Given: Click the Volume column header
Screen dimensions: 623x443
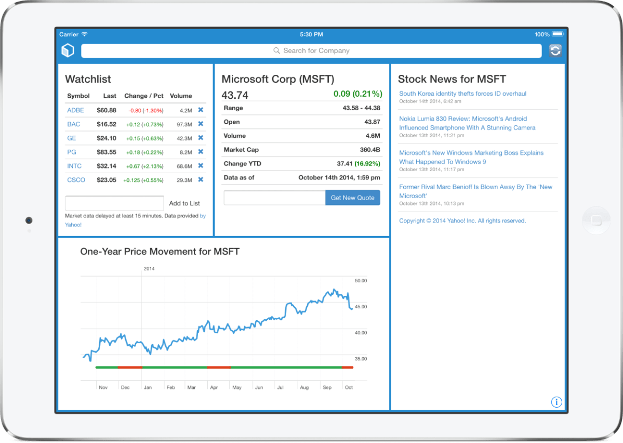Looking at the screenshot, I should point(181,96).
